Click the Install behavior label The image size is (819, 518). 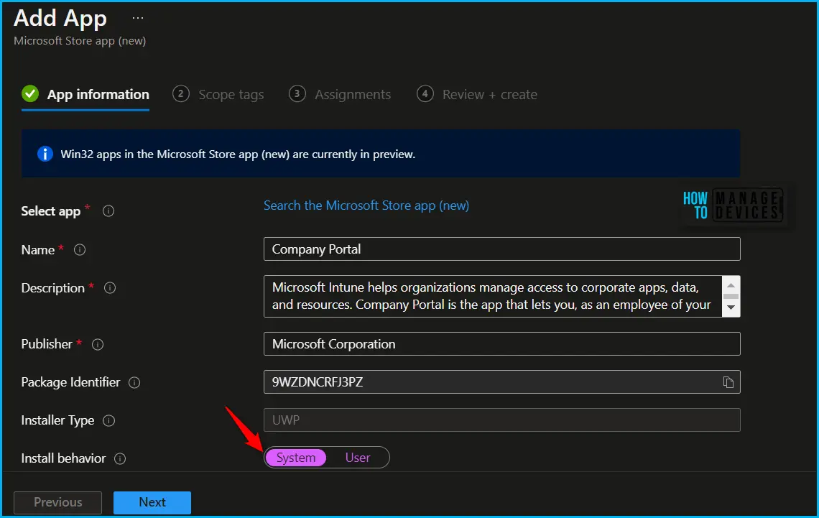click(63, 458)
